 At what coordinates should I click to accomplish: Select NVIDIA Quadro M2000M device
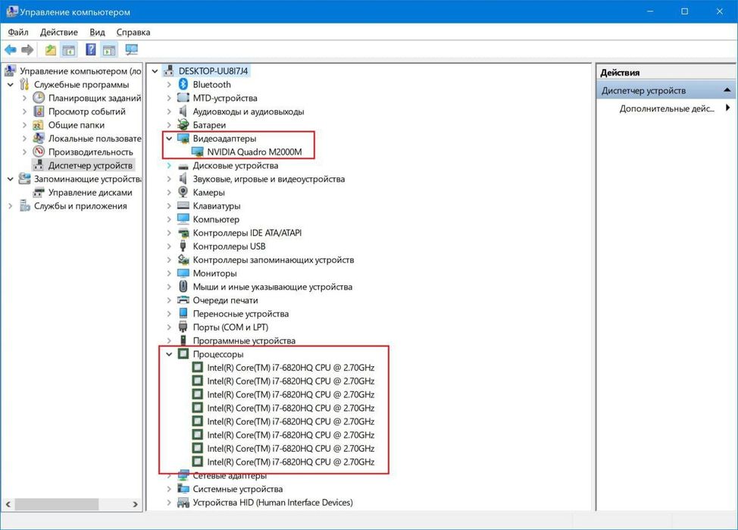coord(254,152)
